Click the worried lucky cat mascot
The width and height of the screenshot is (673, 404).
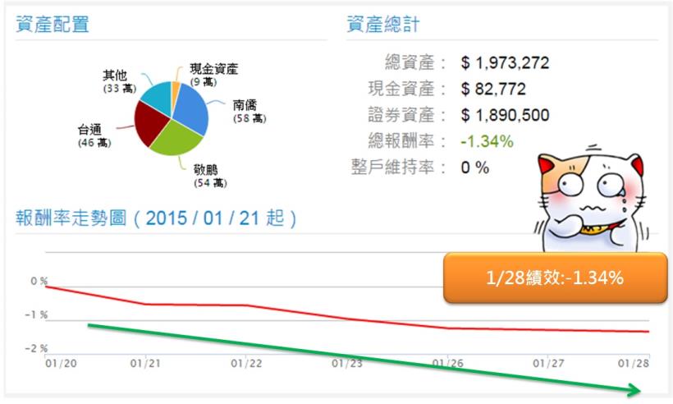point(591,200)
